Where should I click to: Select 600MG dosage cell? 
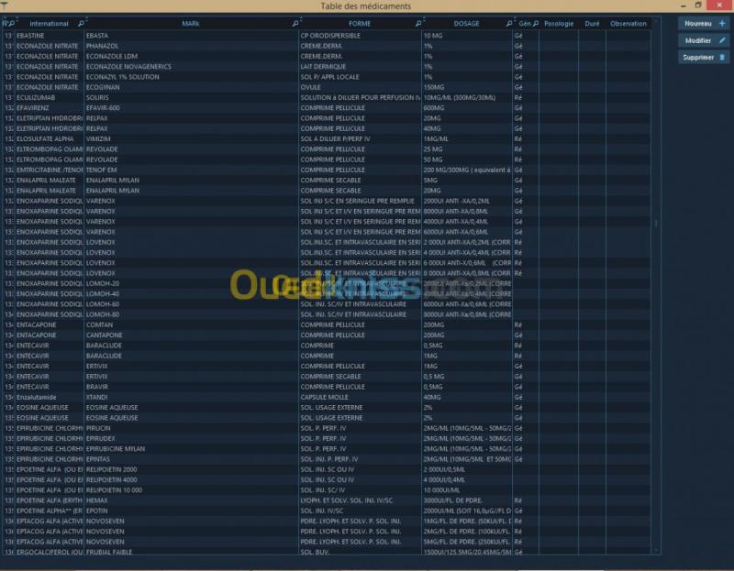pyautogui.click(x=467, y=107)
